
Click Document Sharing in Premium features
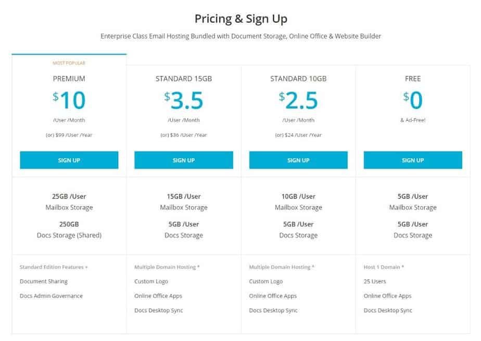[x=44, y=282]
